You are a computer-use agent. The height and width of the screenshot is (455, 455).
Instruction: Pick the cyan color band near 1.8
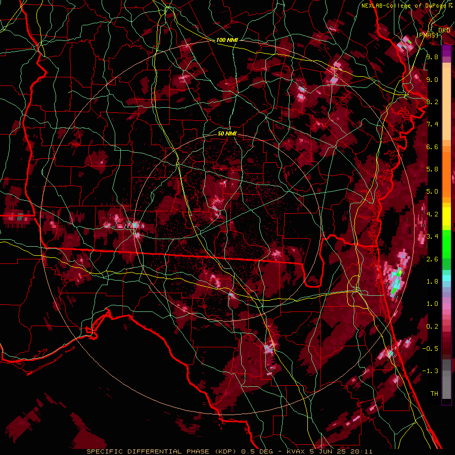tap(446, 278)
